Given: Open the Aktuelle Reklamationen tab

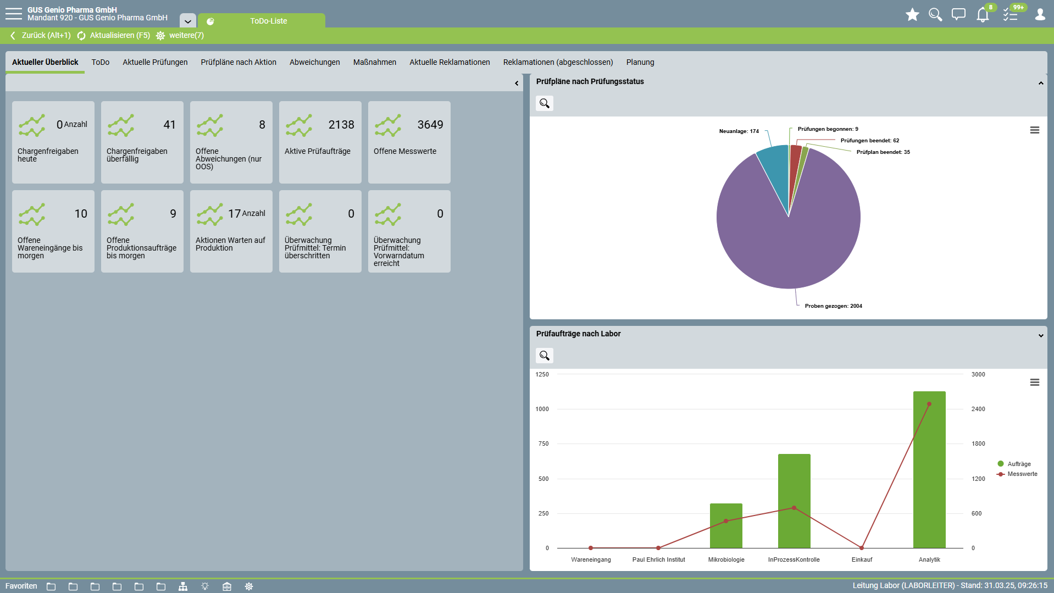Looking at the screenshot, I should pos(449,62).
